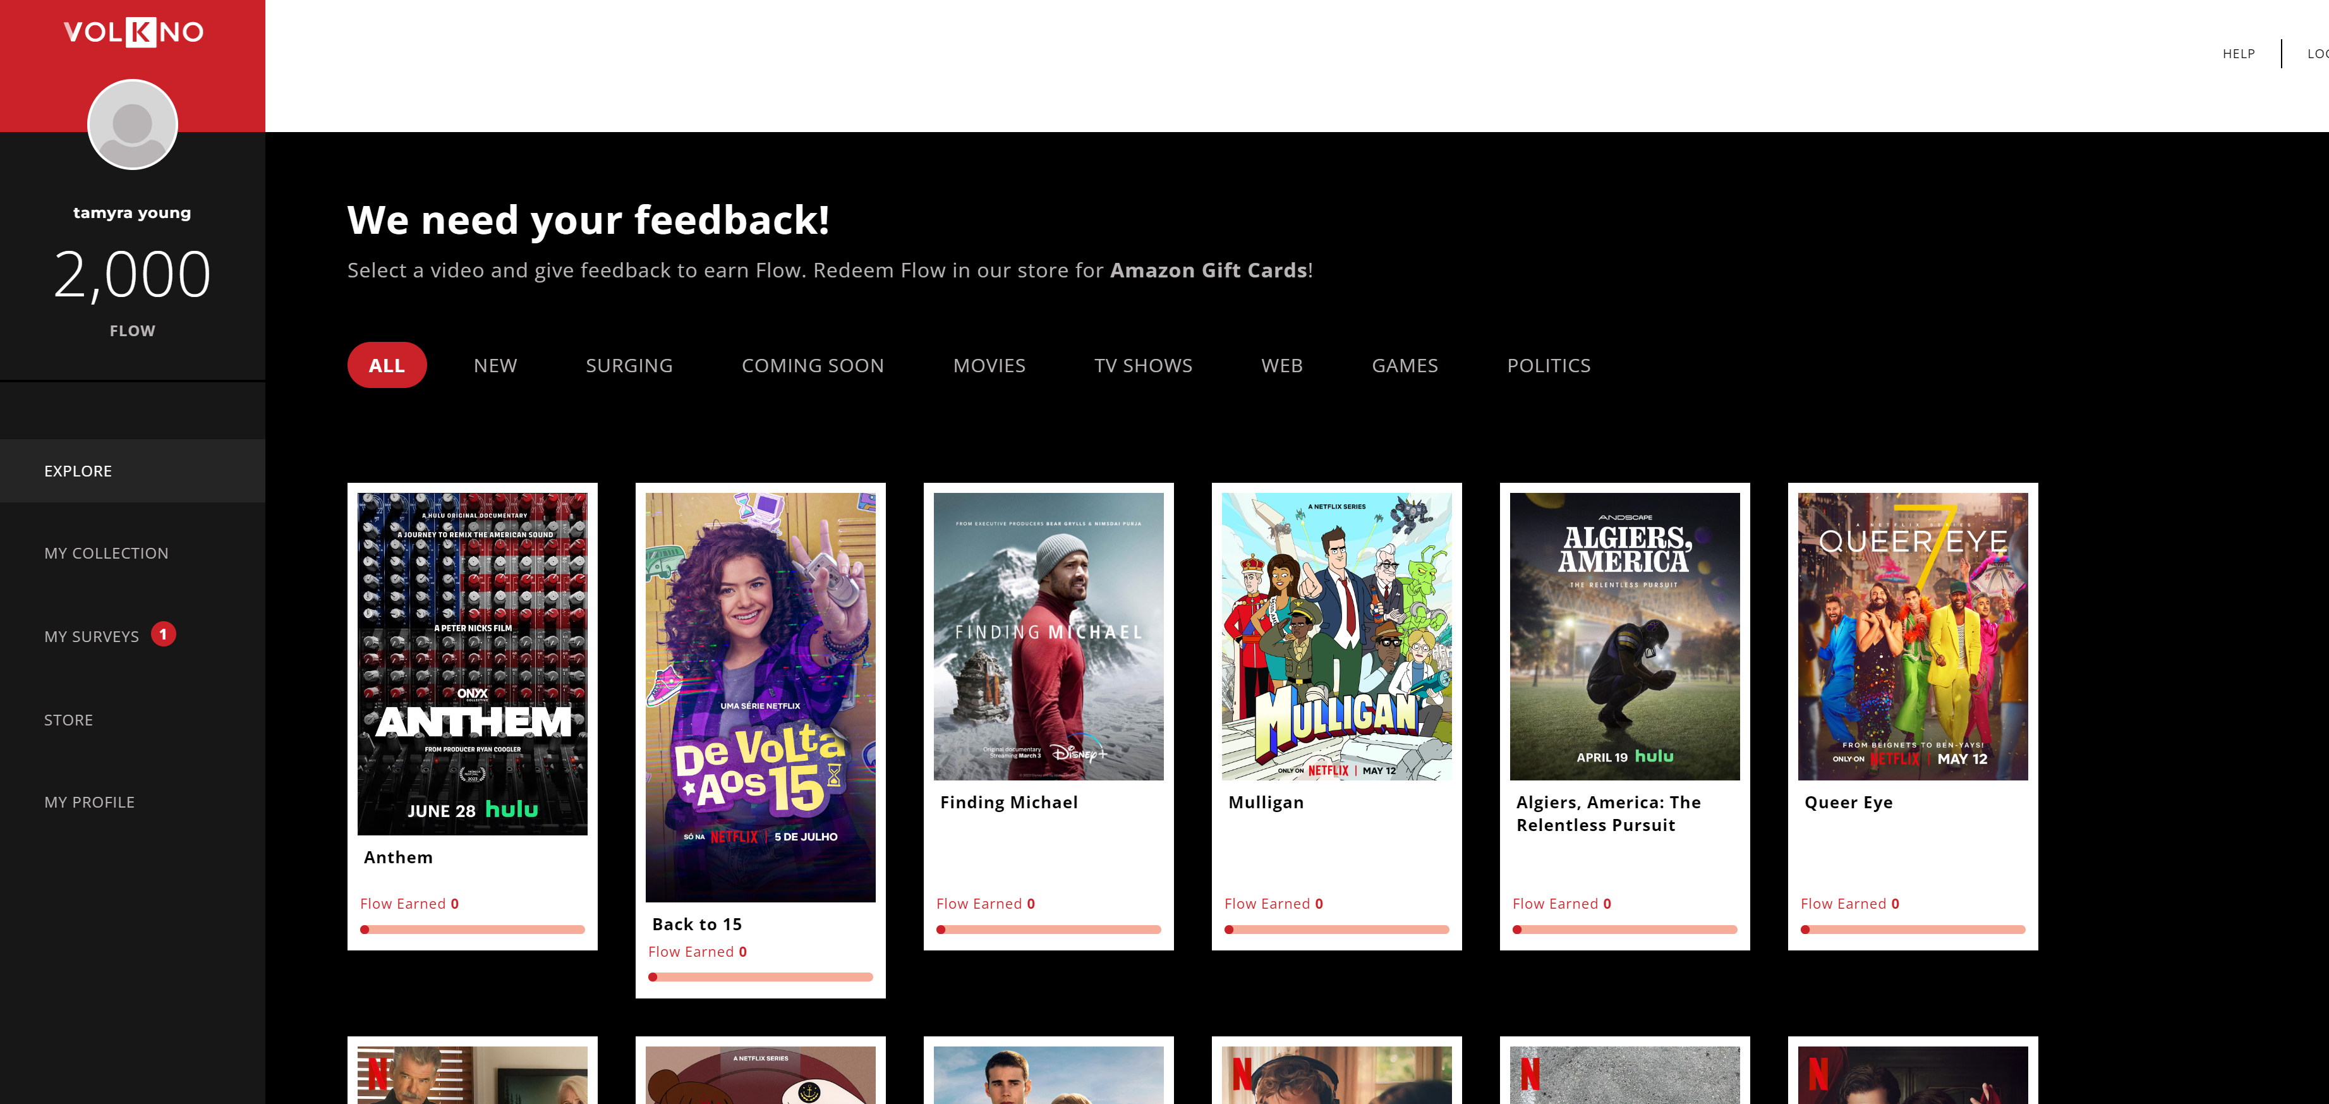Filter by COMING SOON
Image resolution: width=2329 pixels, height=1104 pixels.
[812, 365]
